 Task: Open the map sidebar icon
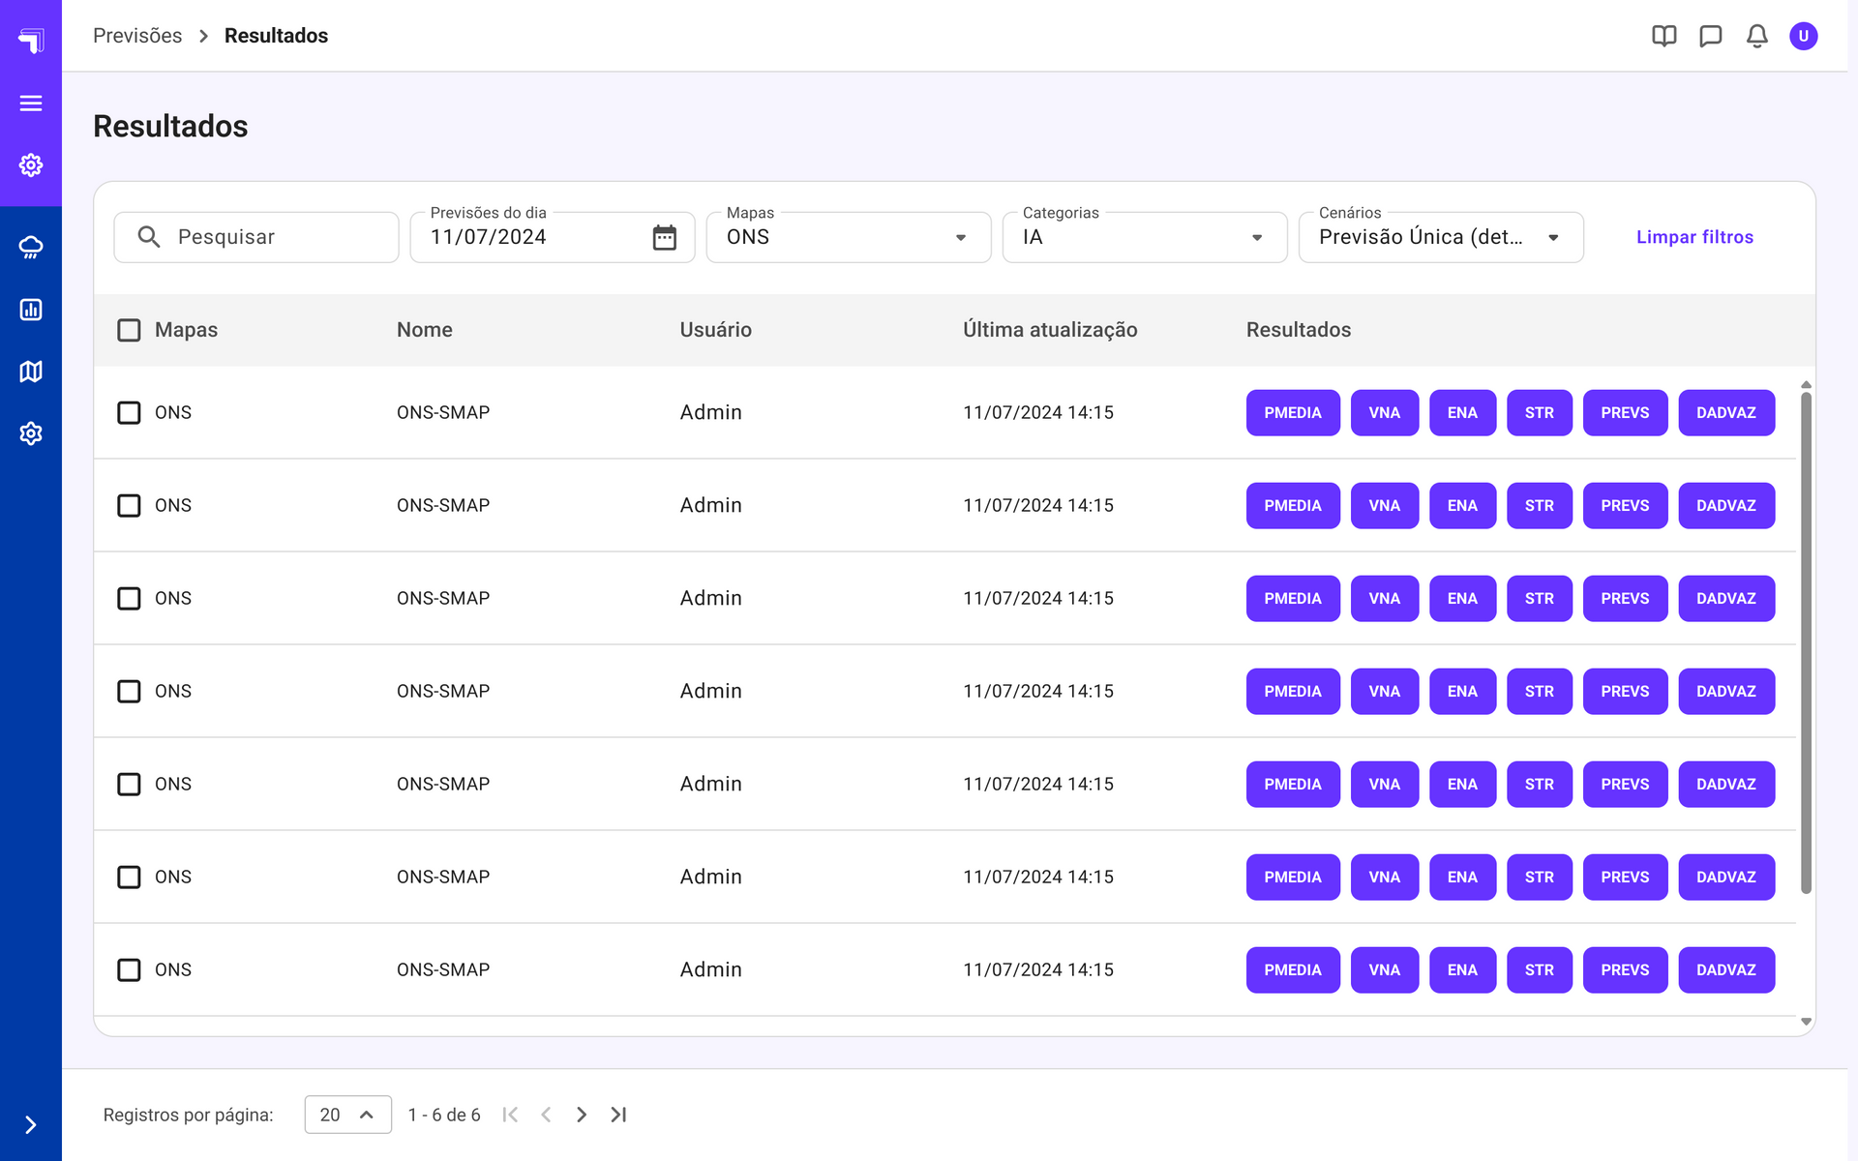[31, 372]
